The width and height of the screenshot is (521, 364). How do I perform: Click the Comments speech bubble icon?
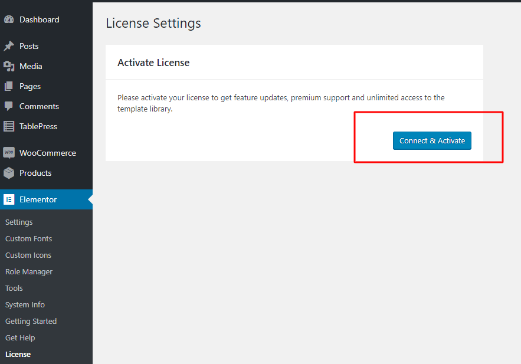(x=9, y=106)
